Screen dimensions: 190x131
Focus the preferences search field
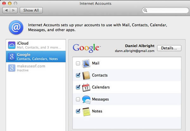165,10
